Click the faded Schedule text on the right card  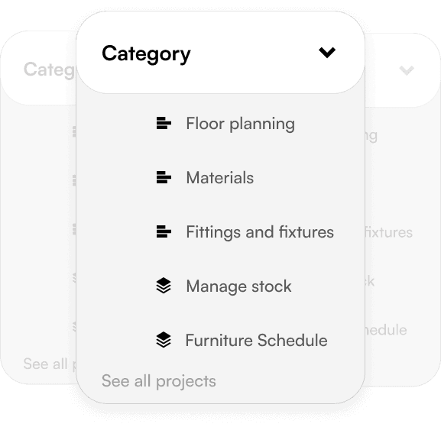386,330
